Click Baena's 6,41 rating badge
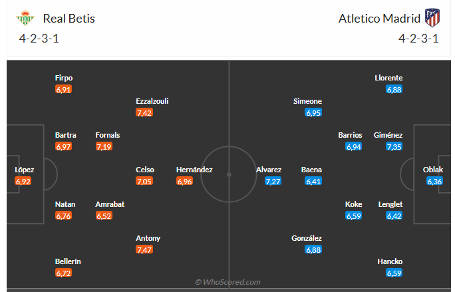Image resolution: width=455 pixels, height=292 pixels. click(x=314, y=181)
